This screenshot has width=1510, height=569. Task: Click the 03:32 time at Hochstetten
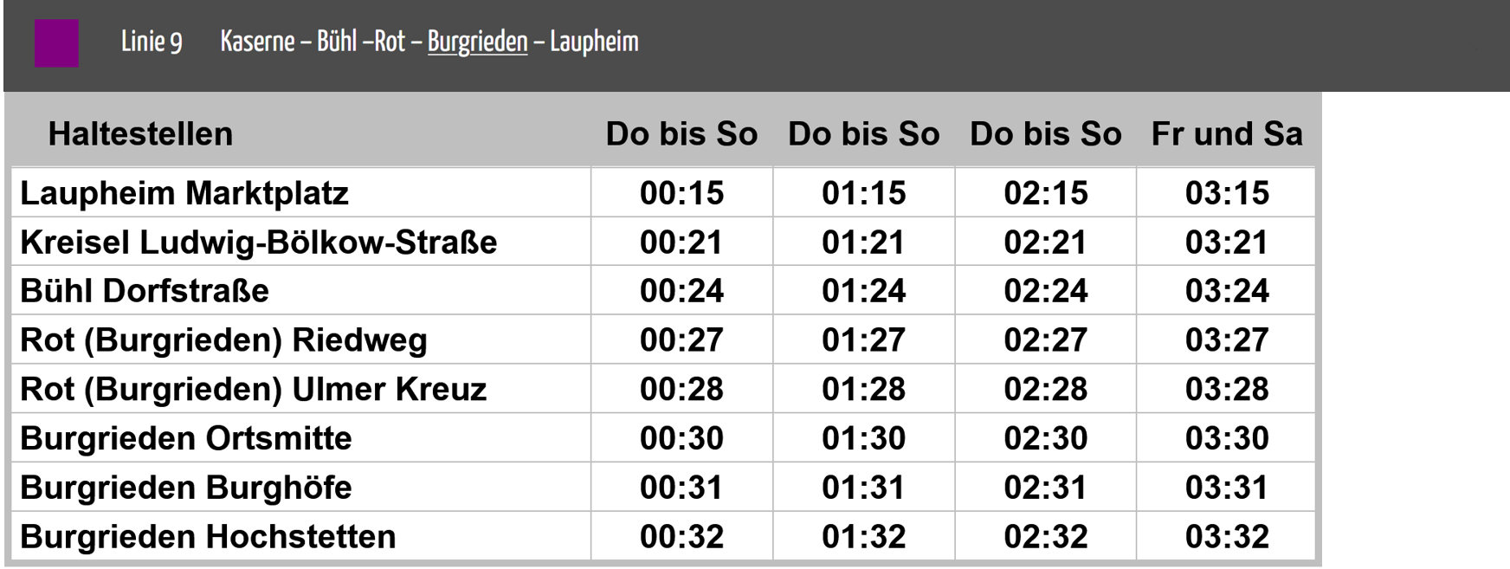click(x=1227, y=537)
